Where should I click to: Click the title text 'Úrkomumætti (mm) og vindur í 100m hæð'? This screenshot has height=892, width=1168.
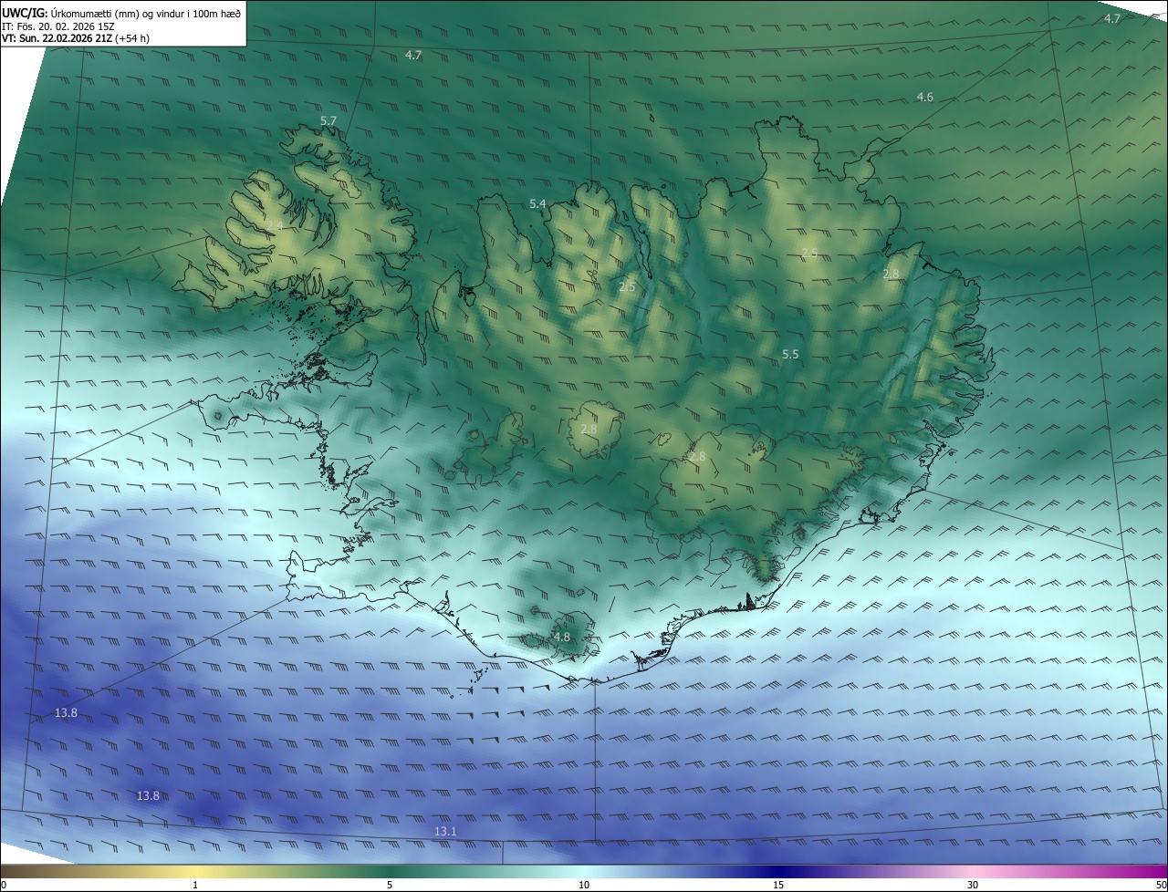tap(145, 13)
